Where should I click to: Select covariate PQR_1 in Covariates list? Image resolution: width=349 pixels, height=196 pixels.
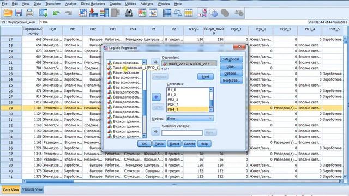tap(188, 105)
